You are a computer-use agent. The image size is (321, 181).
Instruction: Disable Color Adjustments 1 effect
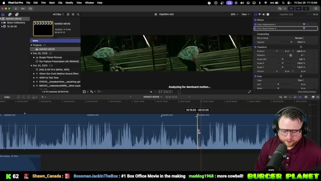[x=255, y=24]
